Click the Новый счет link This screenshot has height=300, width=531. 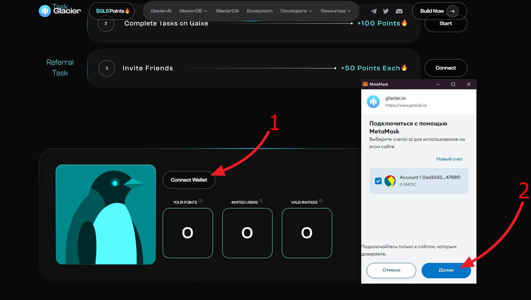point(449,159)
